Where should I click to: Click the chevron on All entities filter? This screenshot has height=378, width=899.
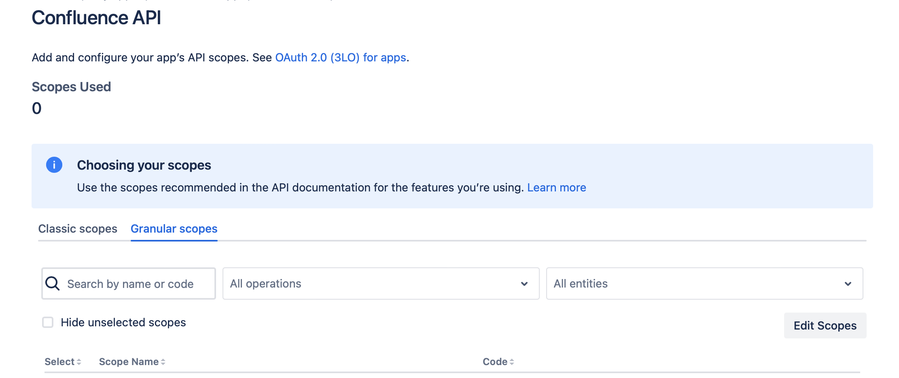click(848, 284)
